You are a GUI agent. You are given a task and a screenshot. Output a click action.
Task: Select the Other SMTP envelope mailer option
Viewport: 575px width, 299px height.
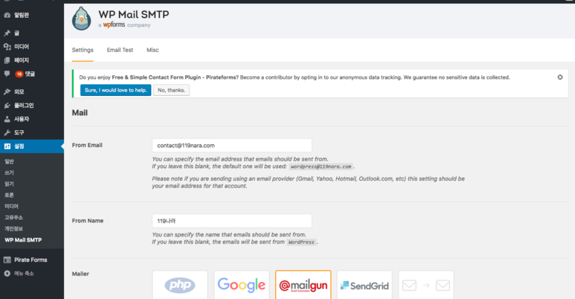(426, 285)
